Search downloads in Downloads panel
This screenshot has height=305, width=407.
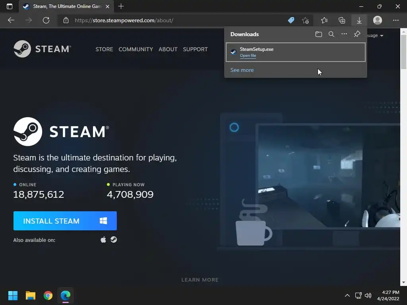tap(331, 34)
